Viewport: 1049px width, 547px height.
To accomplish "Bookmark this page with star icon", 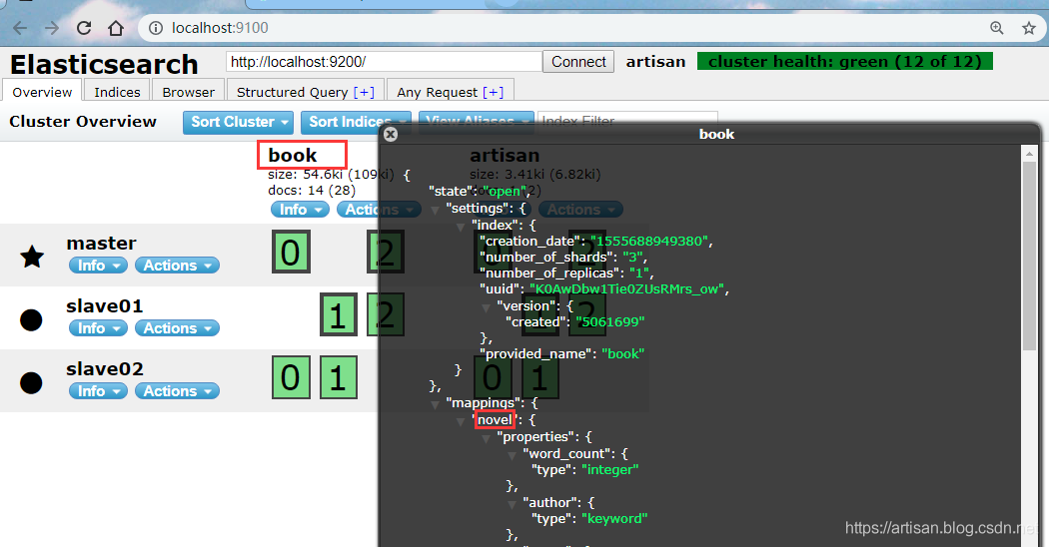I will click(1028, 28).
